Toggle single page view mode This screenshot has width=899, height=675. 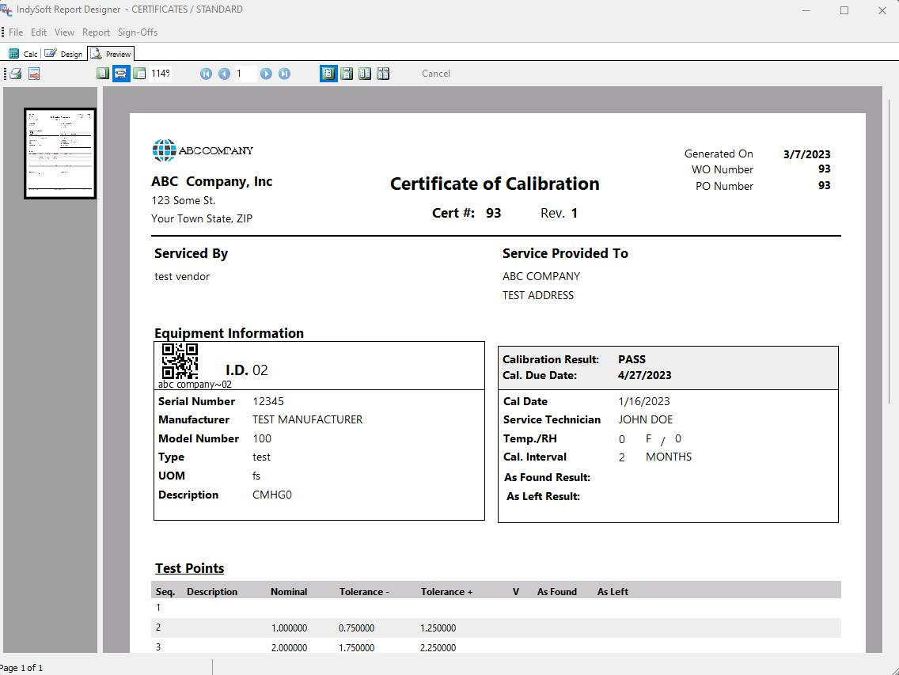[x=328, y=74]
